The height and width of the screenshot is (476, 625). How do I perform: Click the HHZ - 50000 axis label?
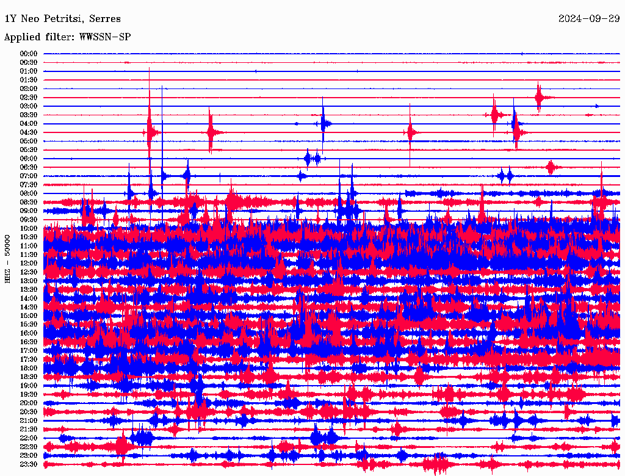coord(8,258)
